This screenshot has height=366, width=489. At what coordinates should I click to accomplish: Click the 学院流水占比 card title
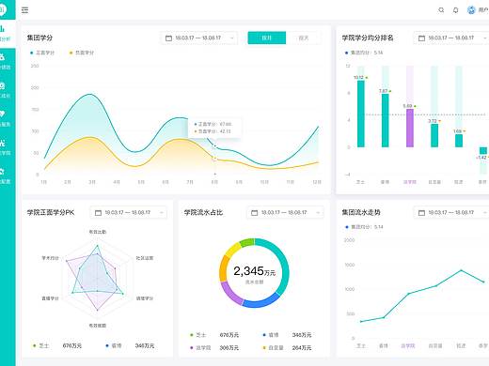click(x=203, y=212)
